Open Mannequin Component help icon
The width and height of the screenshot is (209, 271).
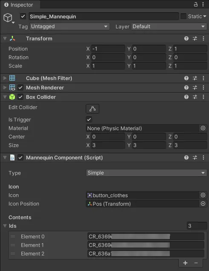pyautogui.click(x=186, y=157)
